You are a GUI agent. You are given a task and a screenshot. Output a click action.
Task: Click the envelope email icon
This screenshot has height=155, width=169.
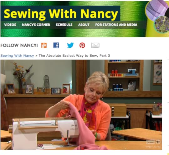tap(95, 45)
